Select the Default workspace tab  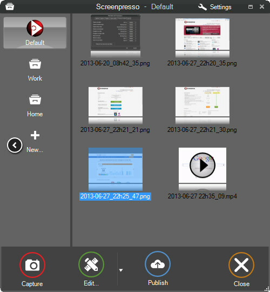35,33
